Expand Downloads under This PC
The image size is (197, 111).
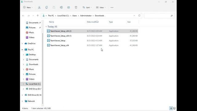(23, 64)
